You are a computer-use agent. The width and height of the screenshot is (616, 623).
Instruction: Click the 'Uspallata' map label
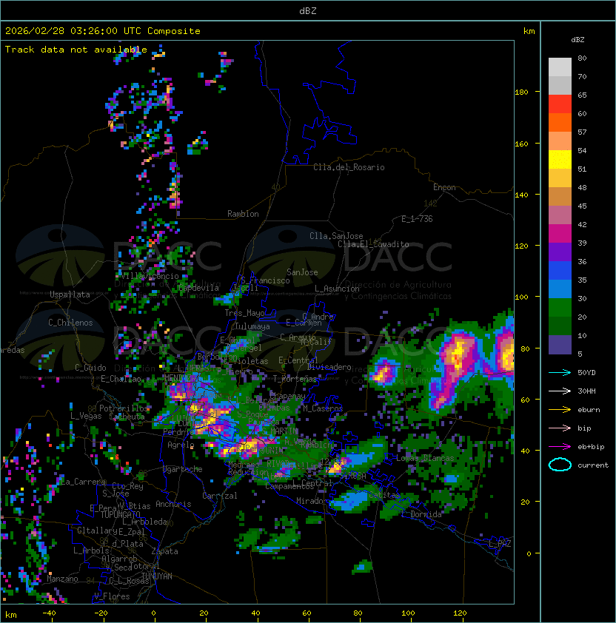tap(70, 294)
